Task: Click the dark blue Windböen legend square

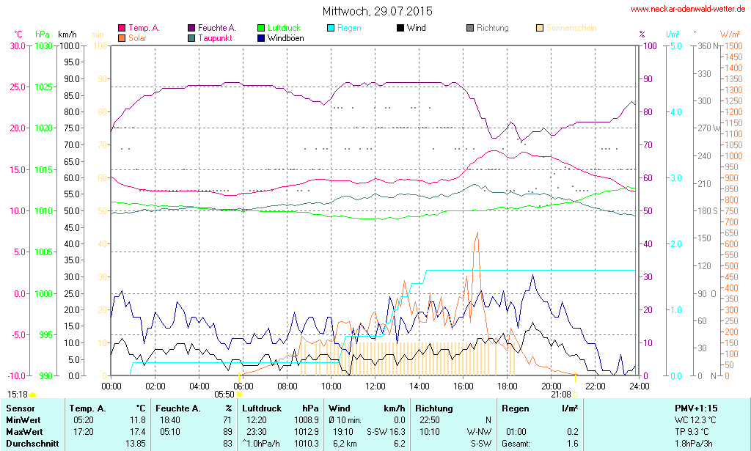Action: 261,37
